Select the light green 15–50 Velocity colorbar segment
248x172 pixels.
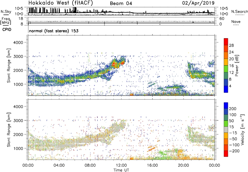click(226, 124)
